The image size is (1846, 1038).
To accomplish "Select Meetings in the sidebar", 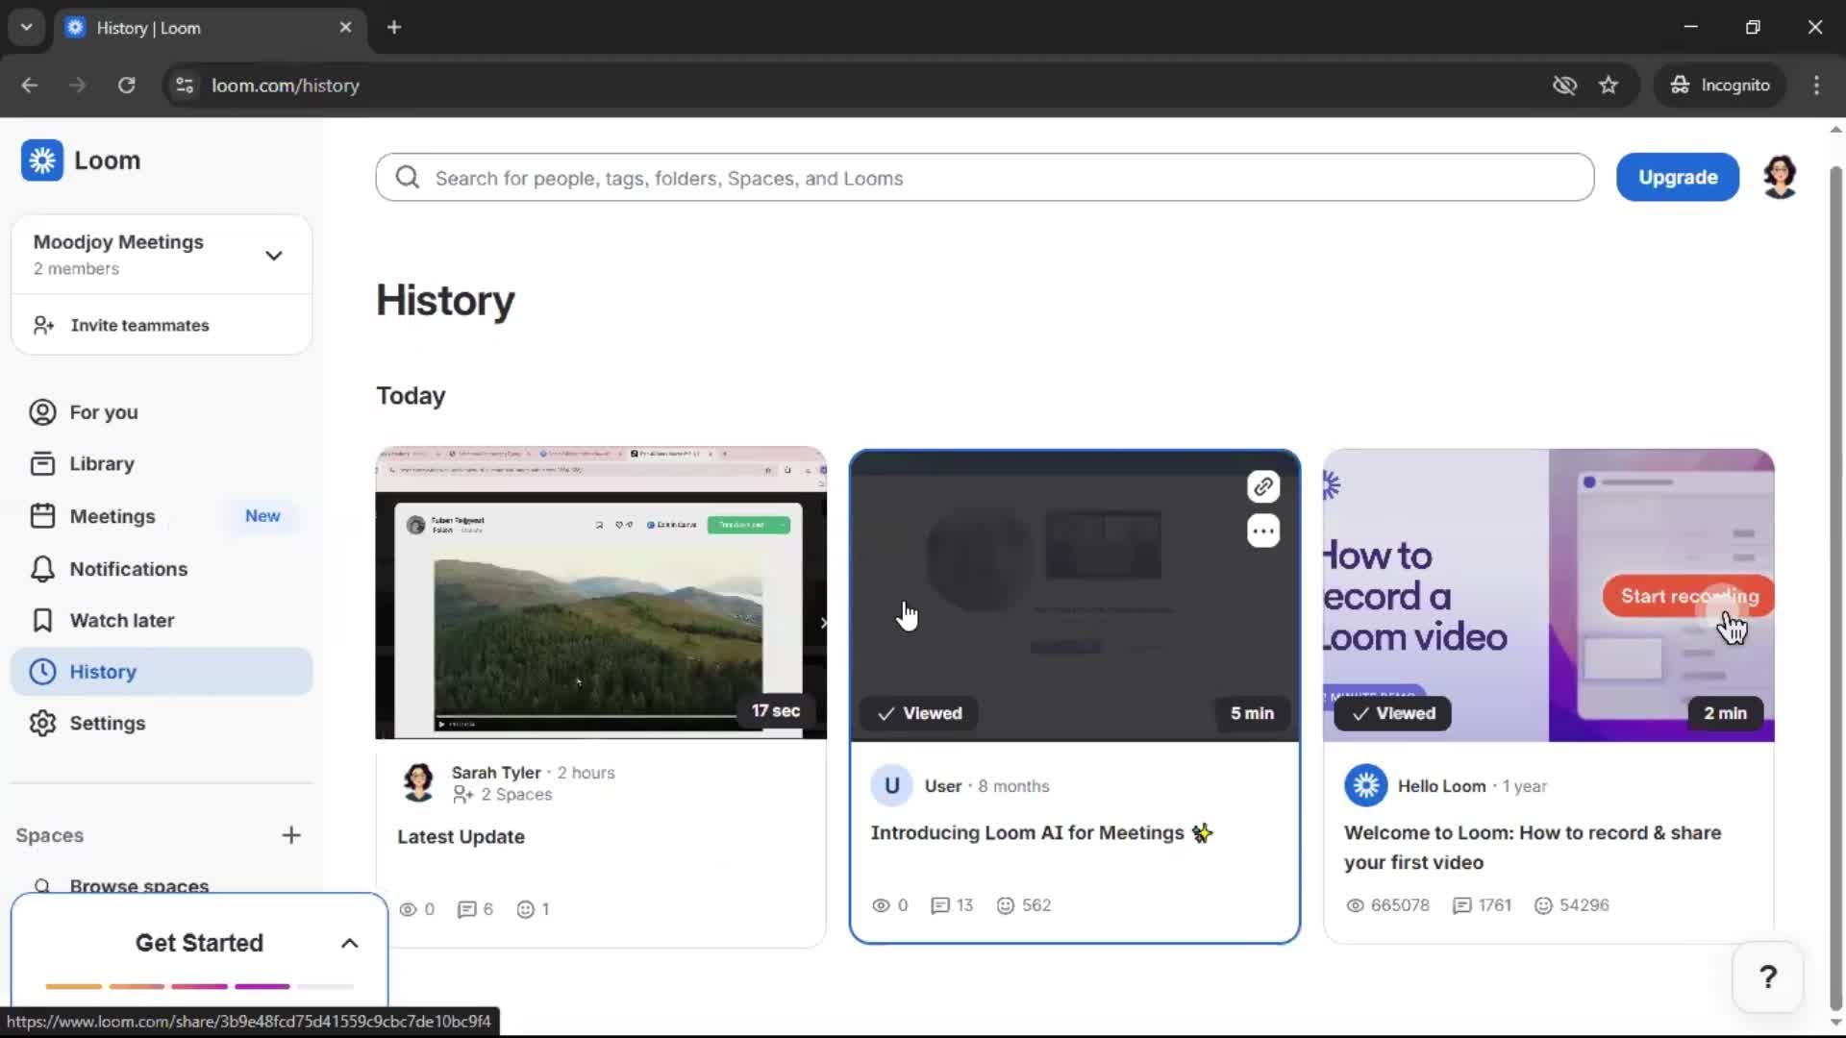I will point(115,515).
